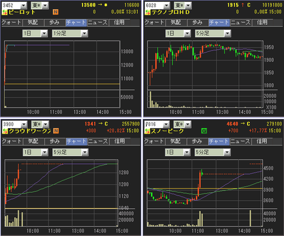
Task: Open the 1日 period dropdown for テクノプロHD
Action: (x=188, y=33)
